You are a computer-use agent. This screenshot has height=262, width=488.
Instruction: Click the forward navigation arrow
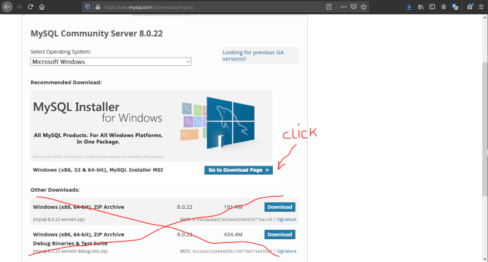19,7
